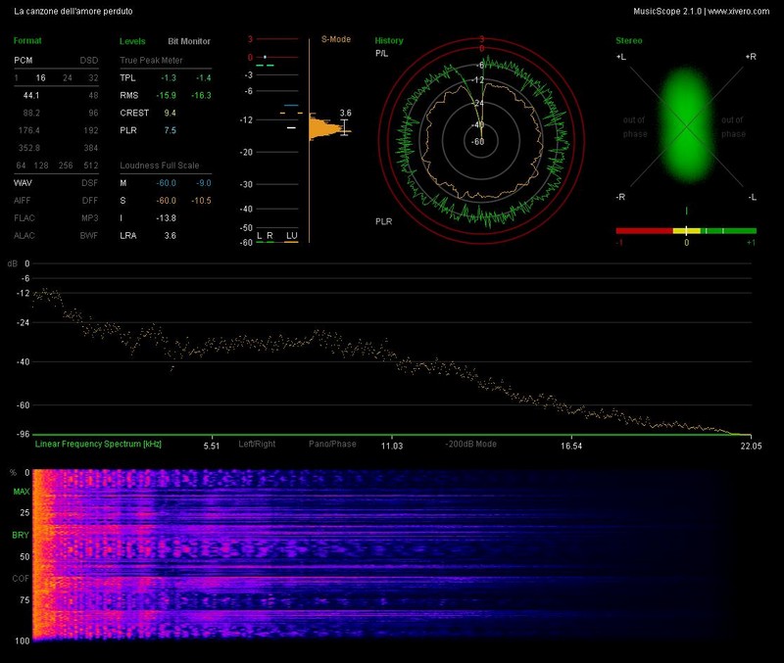
Task: Click the circular history radar plot
Action: pyautogui.click(x=481, y=141)
